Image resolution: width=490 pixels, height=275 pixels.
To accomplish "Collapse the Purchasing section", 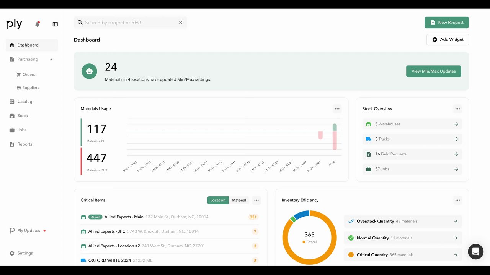I will (51, 59).
